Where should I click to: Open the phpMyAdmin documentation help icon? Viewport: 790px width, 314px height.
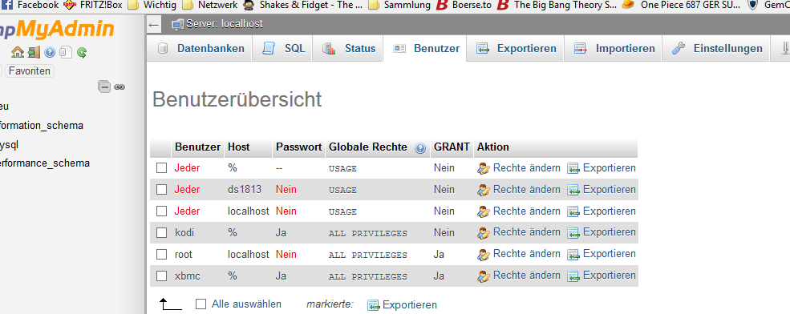point(50,52)
